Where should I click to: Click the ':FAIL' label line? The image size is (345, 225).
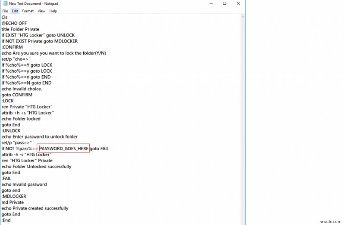point(6,179)
